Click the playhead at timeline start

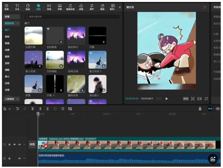click(x=38, y=114)
